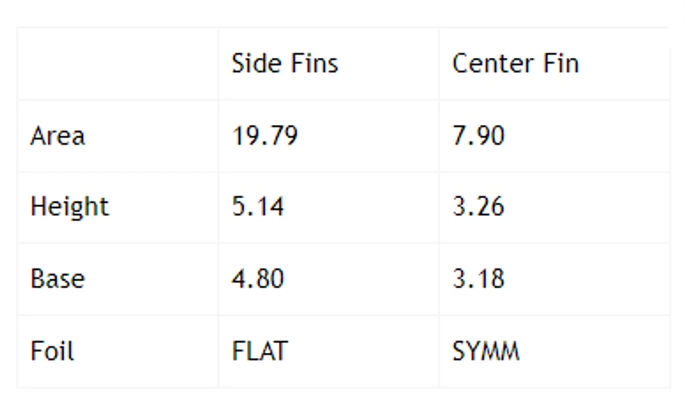Click the divider line between FLAT and SYMM cells
This screenshot has width=687, height=415.
(439, 351)
